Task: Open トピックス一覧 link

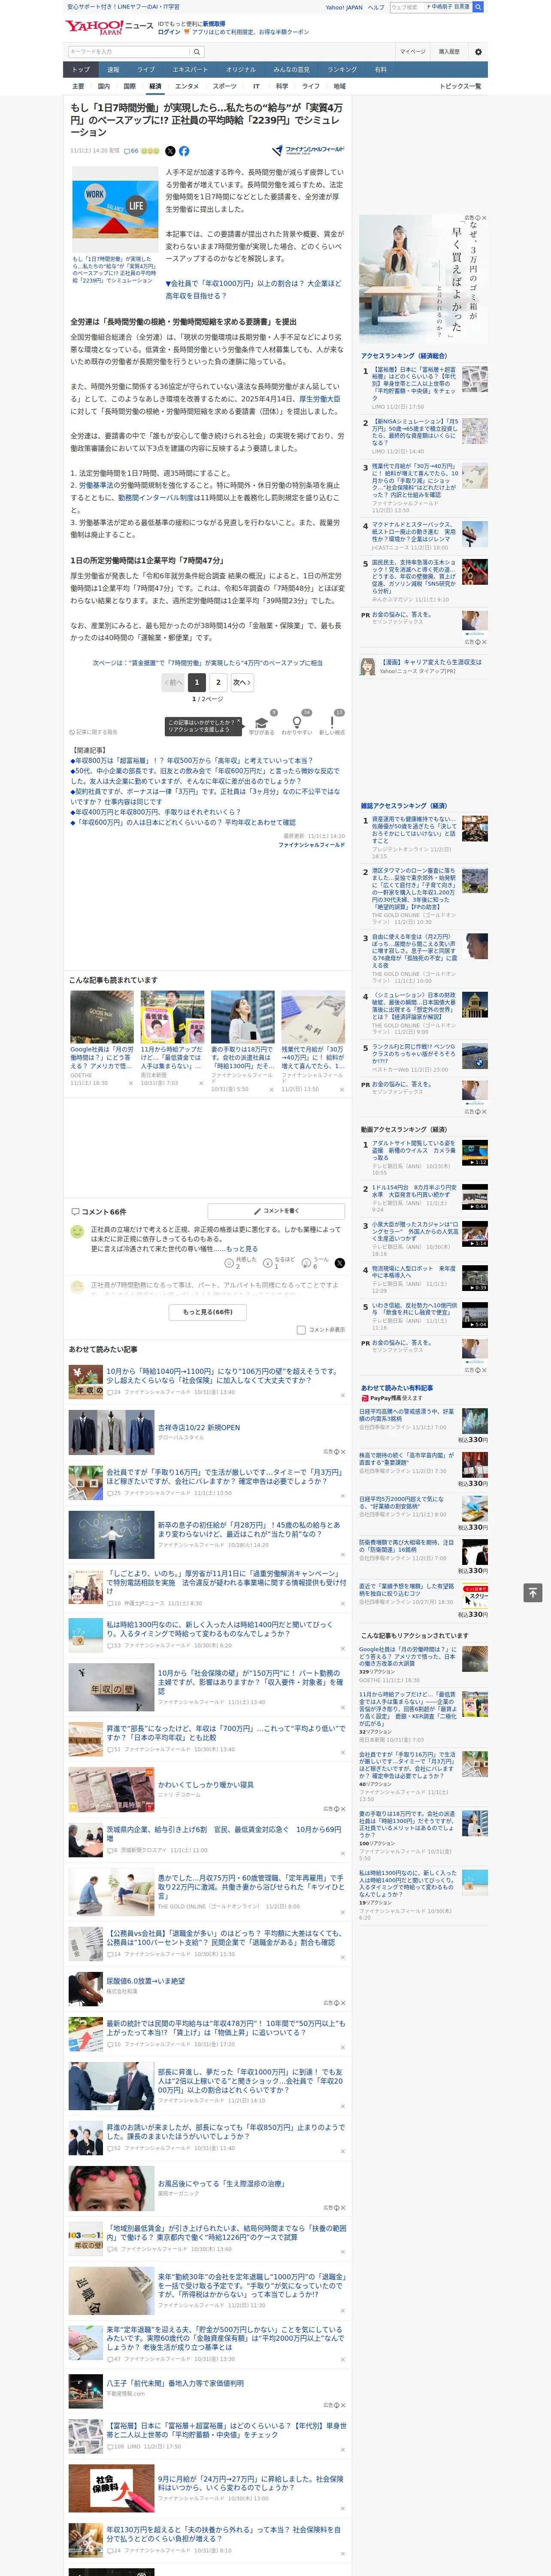Action: coord(460,86)
